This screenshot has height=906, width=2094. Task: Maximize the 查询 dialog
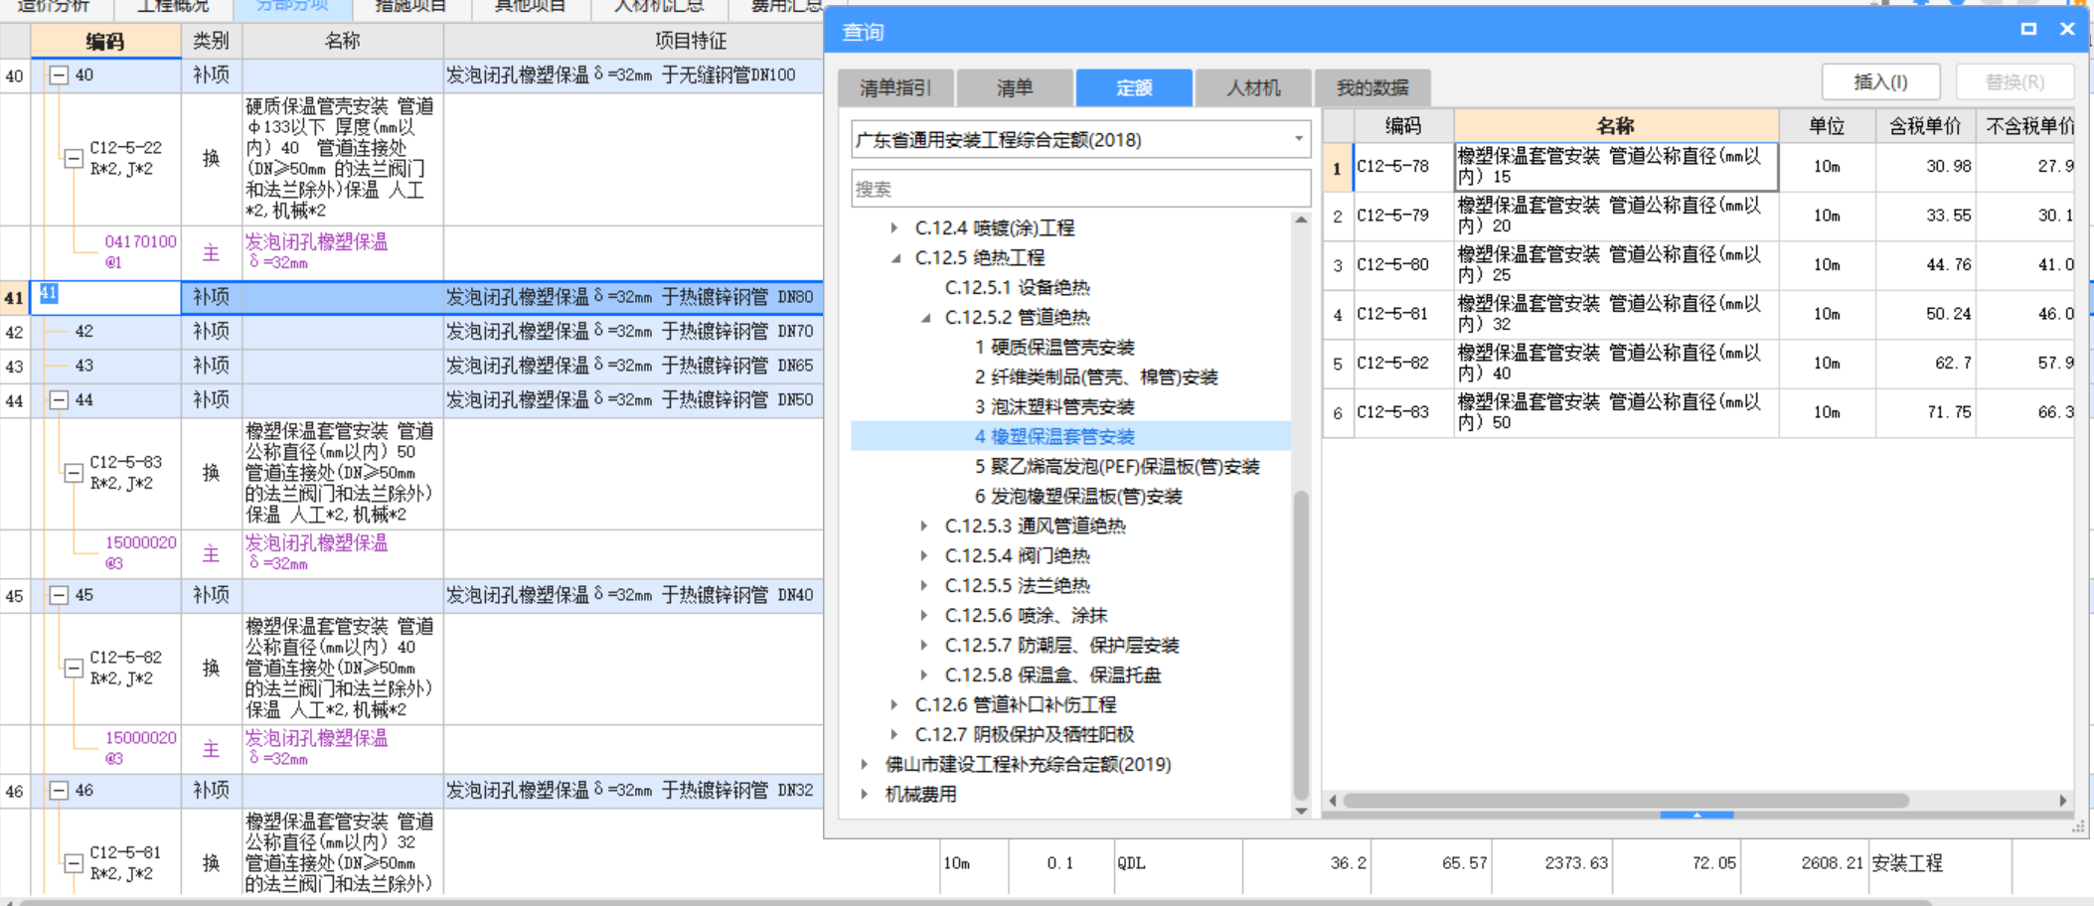pyautogui.click(x=2028, y=29)
